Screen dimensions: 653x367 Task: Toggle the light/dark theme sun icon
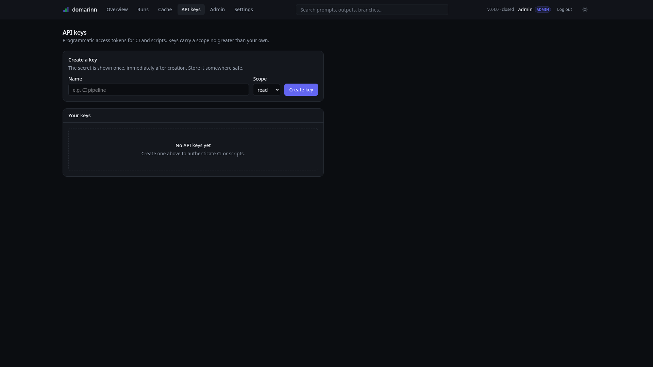click(x=585, y=10)
